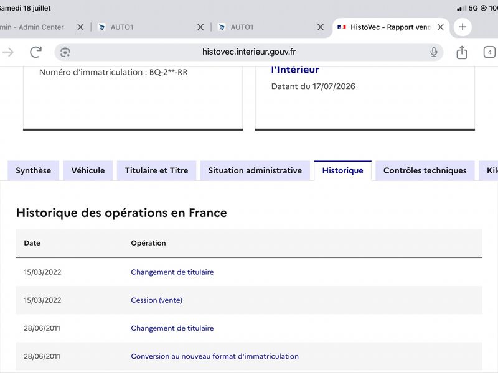Screen dimensions: 498x373
Task: Open the Contrôles techniques tab
Action: click(x=425, y=170)
